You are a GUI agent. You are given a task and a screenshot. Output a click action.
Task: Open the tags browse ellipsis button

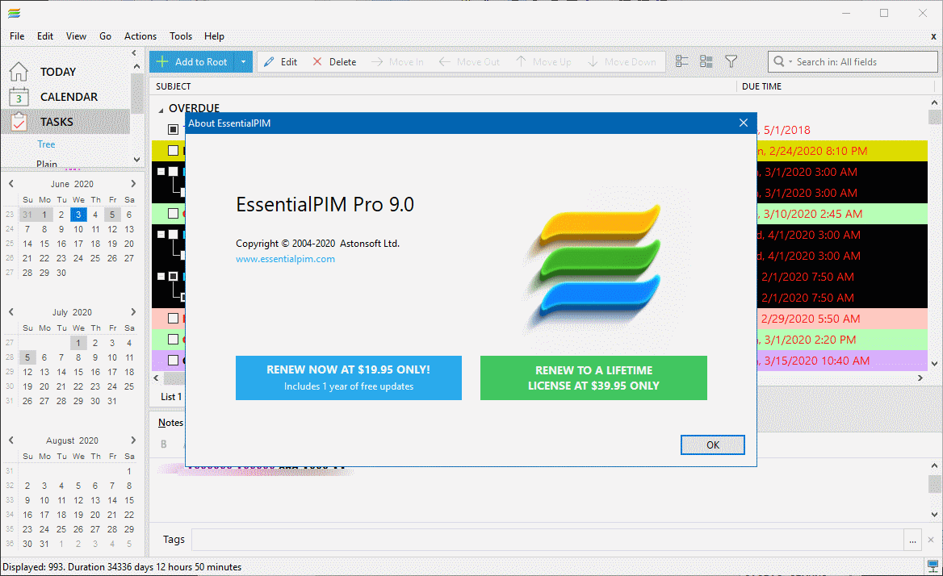[x=912, y=540]
